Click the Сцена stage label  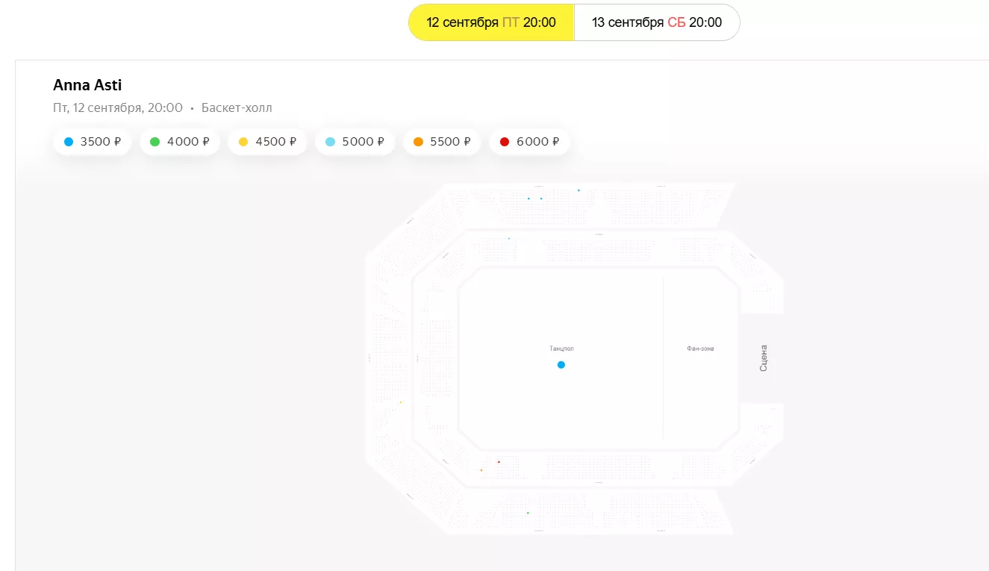click(x=763, y=358)
